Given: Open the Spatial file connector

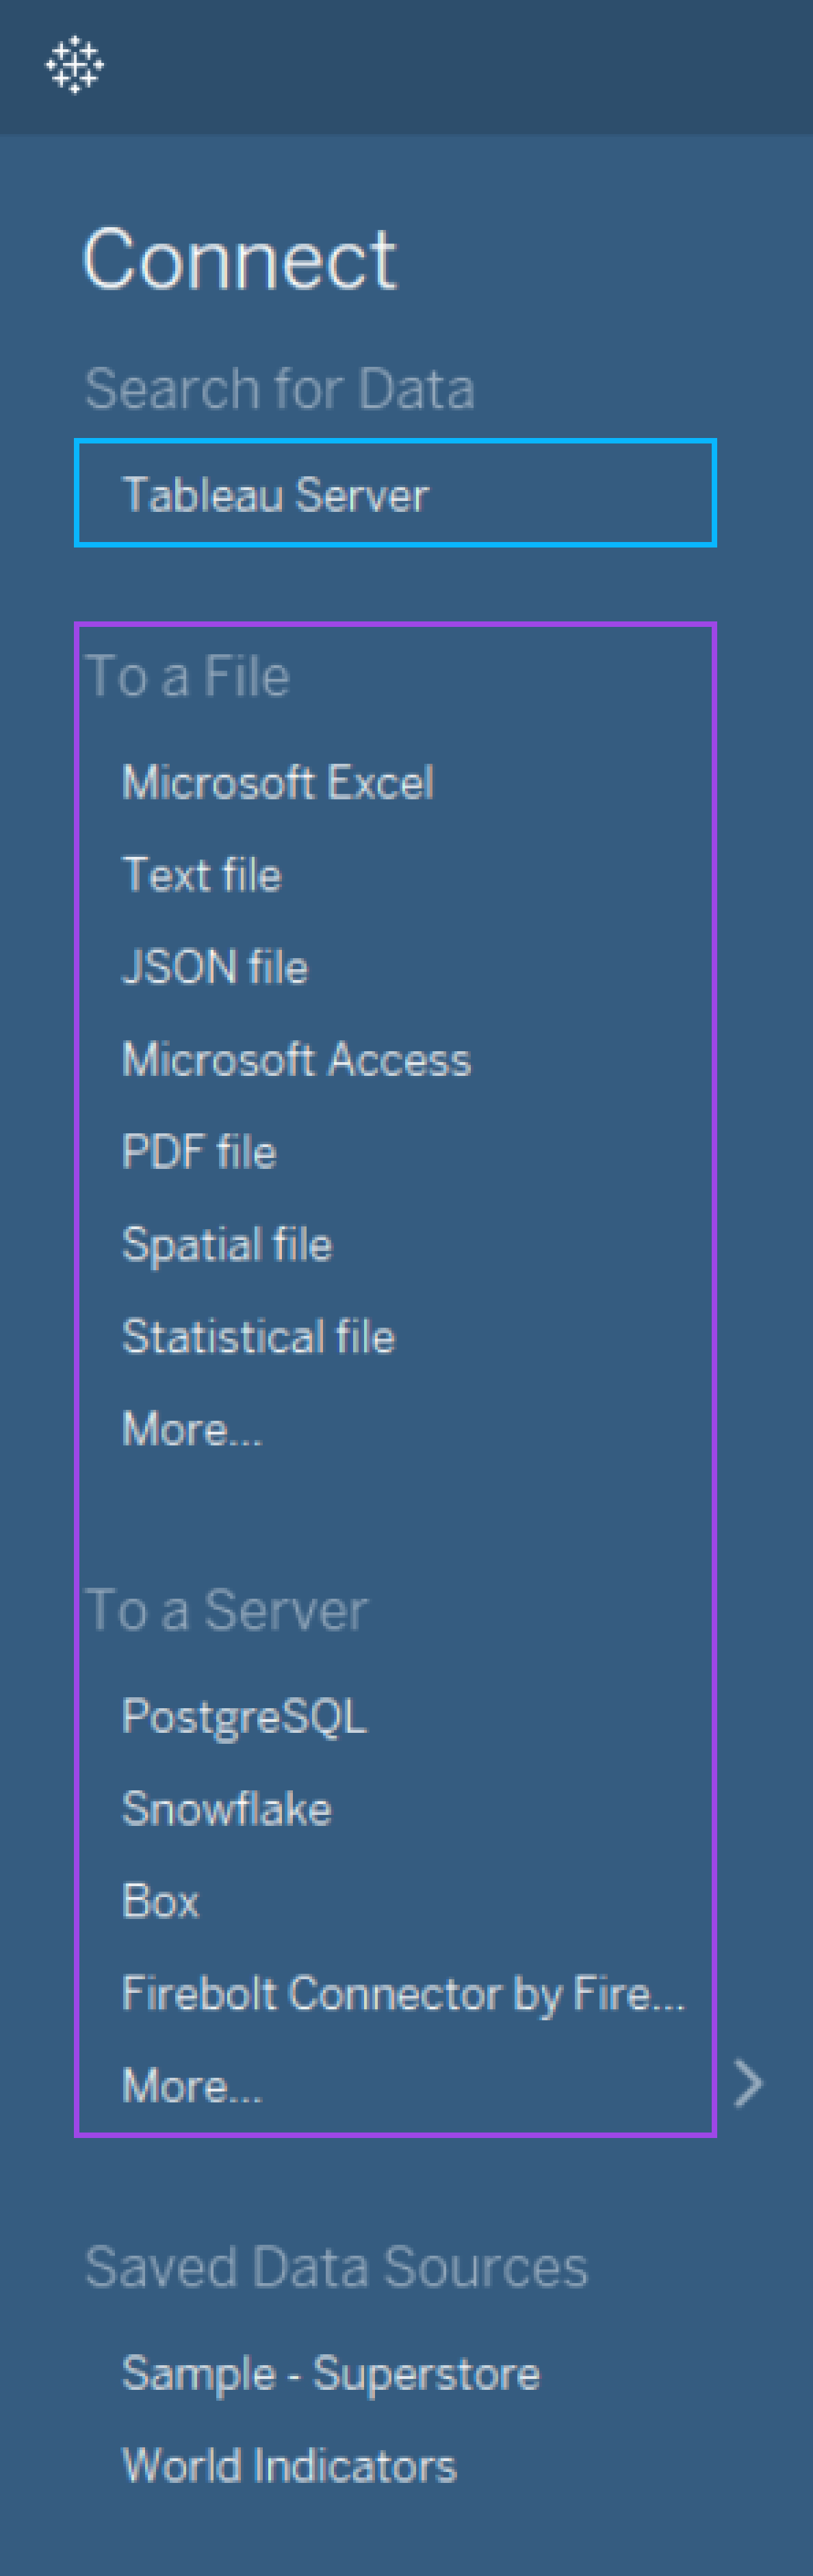Looking at the screenshot, I should coord(227,1244).
